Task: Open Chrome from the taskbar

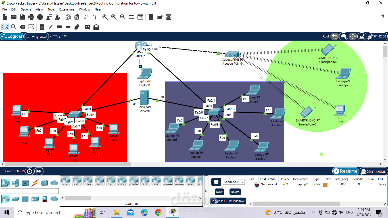Action: click(x=158, y=212)
